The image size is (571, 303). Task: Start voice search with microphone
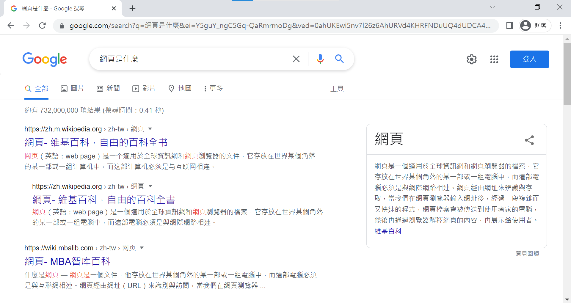click(320, 59)
